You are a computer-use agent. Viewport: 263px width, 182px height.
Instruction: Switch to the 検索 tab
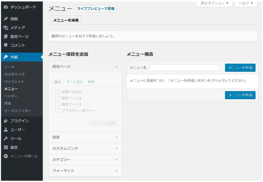(91, 82)
